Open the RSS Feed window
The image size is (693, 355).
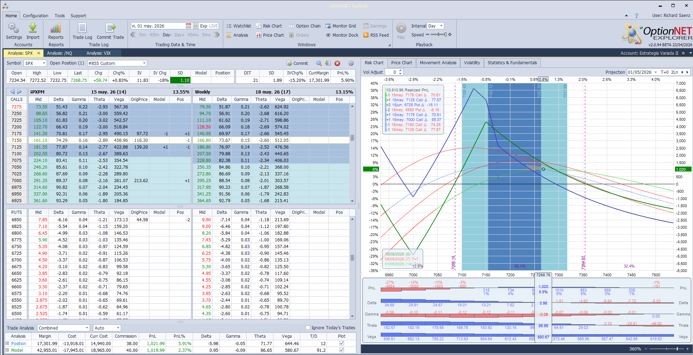coord(376,35)
